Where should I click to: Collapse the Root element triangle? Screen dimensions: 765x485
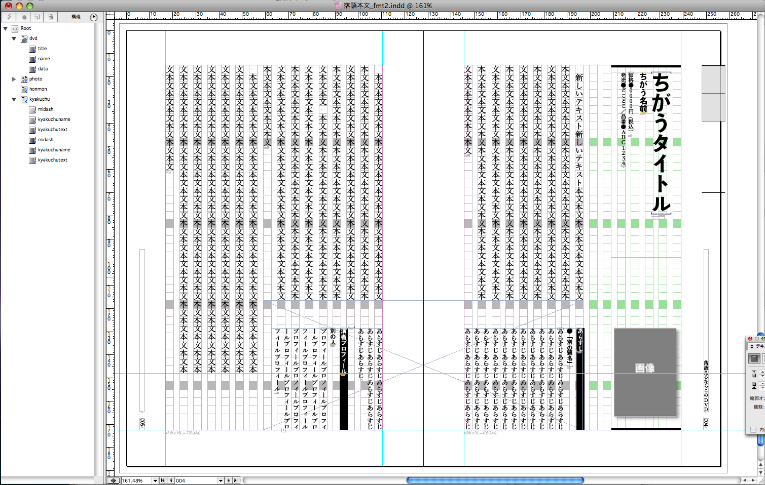coord(6,28)
